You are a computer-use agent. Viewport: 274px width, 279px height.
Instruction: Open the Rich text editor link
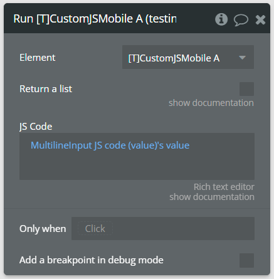point(224,187)
